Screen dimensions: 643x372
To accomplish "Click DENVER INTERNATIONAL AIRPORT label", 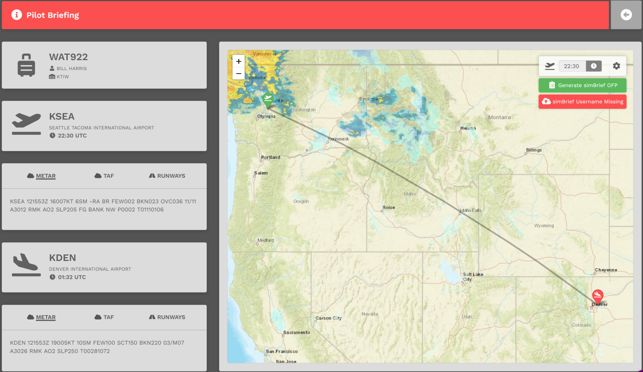I will [x=90, y=269].
